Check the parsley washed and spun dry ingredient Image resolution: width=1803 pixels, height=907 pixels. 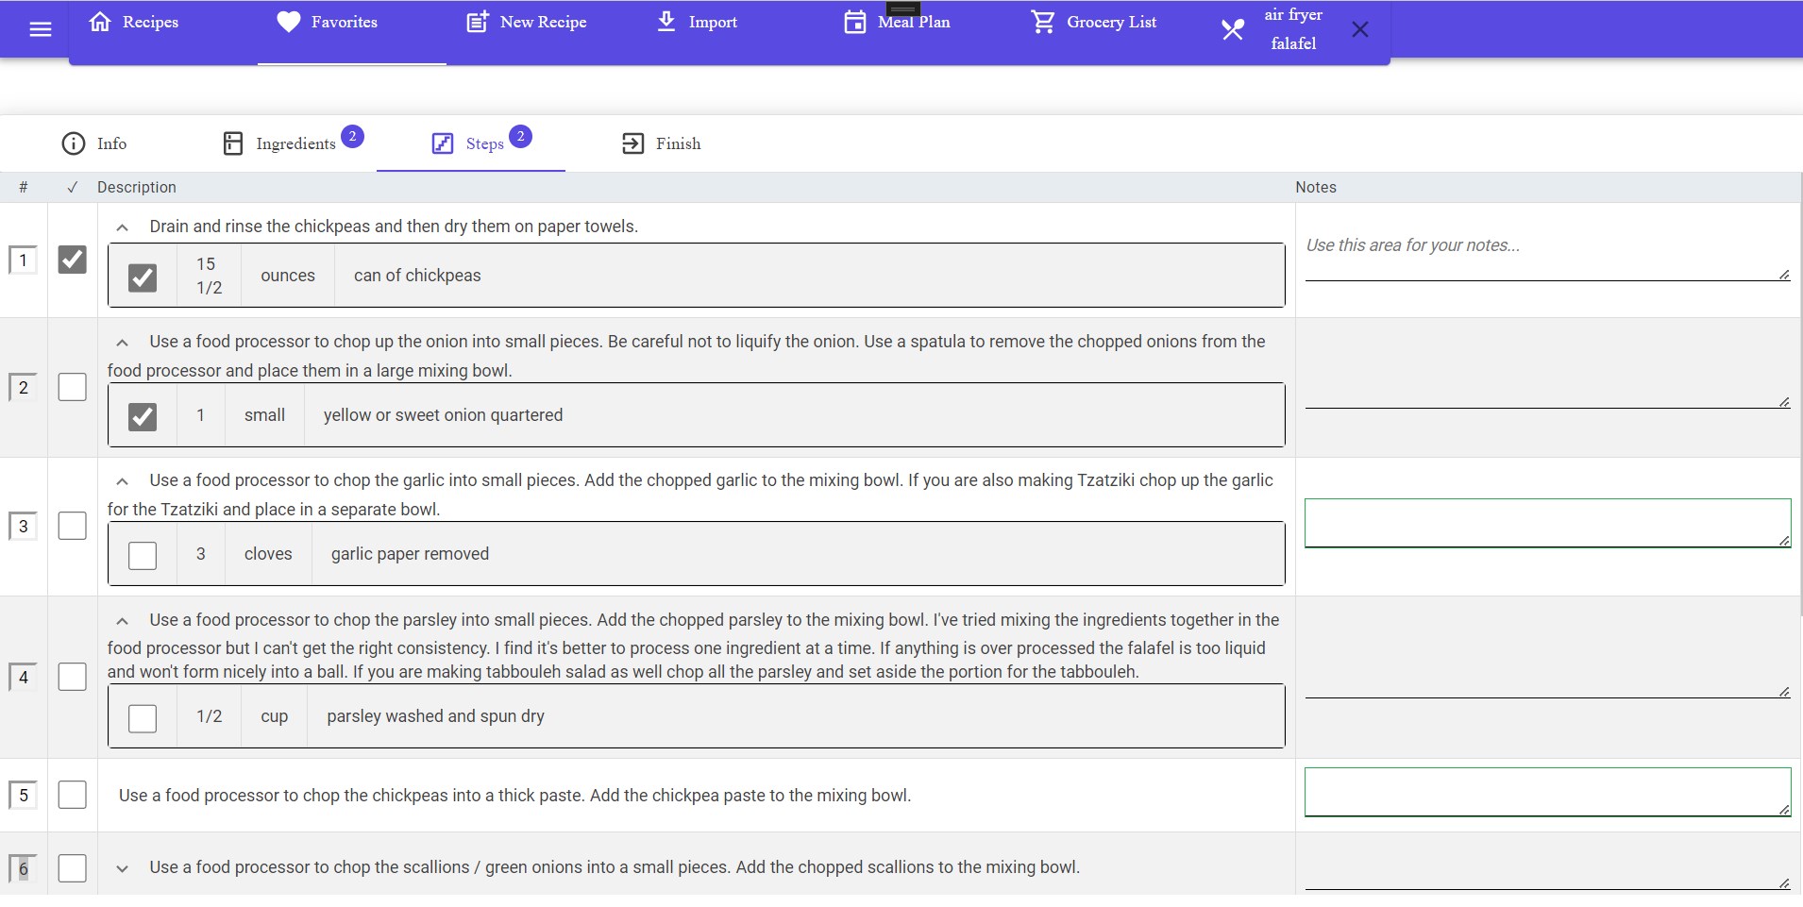(x=143, y=718)
